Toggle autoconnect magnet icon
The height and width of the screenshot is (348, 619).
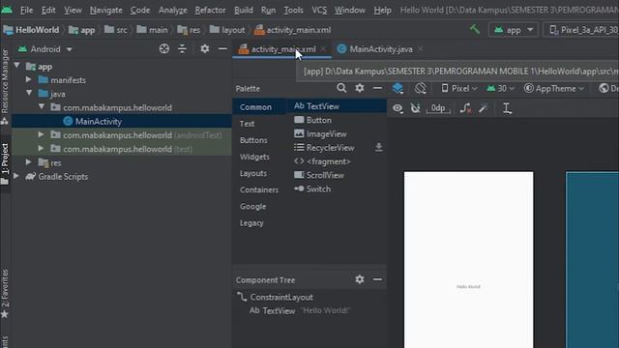tap(415, 108)
